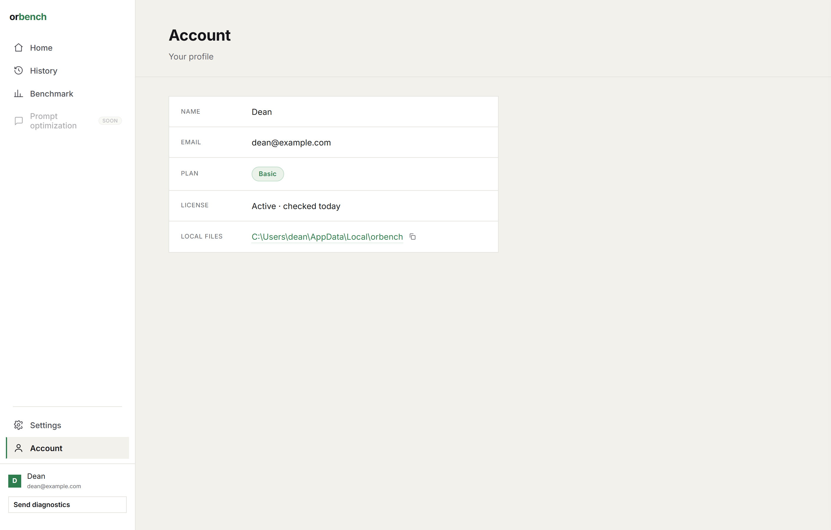The width and height of the screenshot is (831, 530).
Task: Click the EMAIL row label
Action: coord(191,142)
